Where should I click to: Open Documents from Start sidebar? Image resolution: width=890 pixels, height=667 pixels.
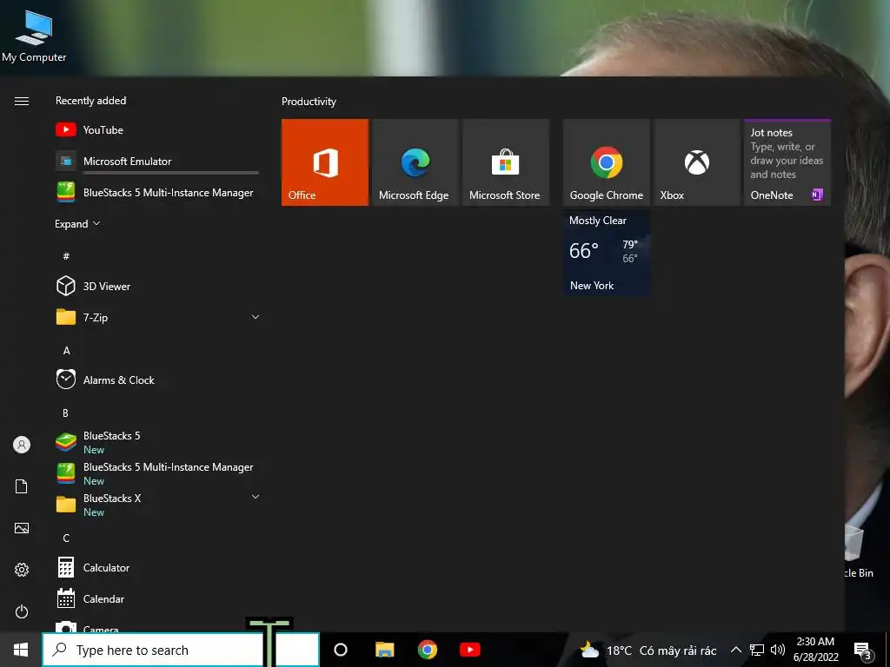[x=22, y=486]
